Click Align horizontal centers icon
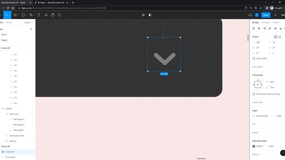The height and width of the screenshot is (160, 285). [x=259, y=28]
